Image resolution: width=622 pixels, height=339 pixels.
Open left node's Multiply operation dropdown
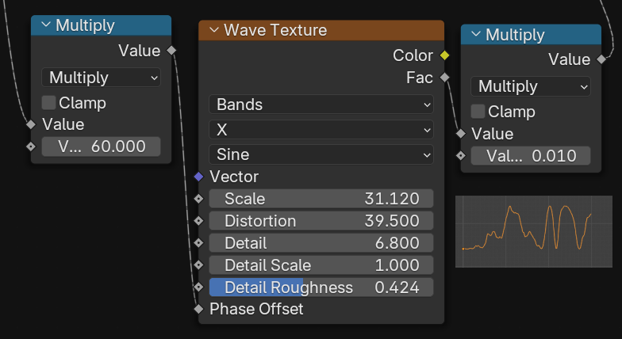[101, 77]
